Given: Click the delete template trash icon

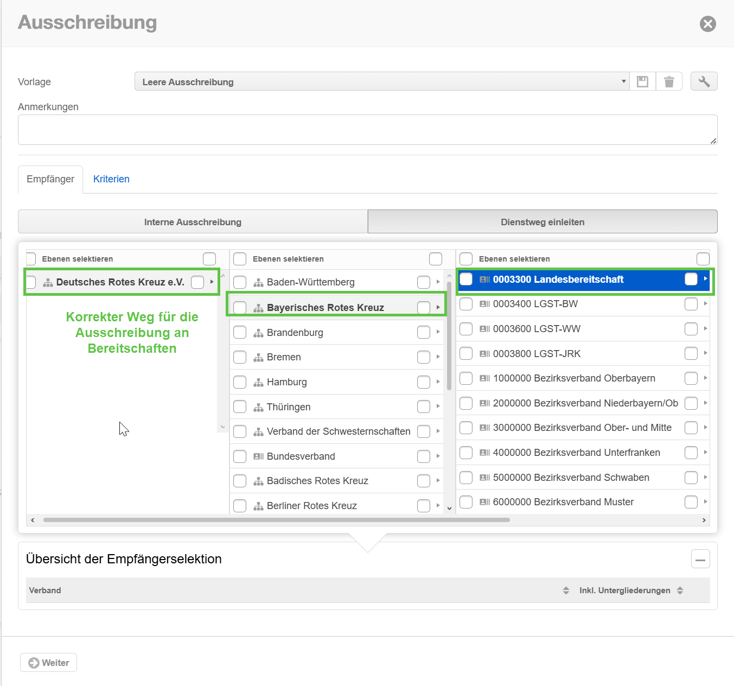Looking at the screenshot, I should (669, 81).
